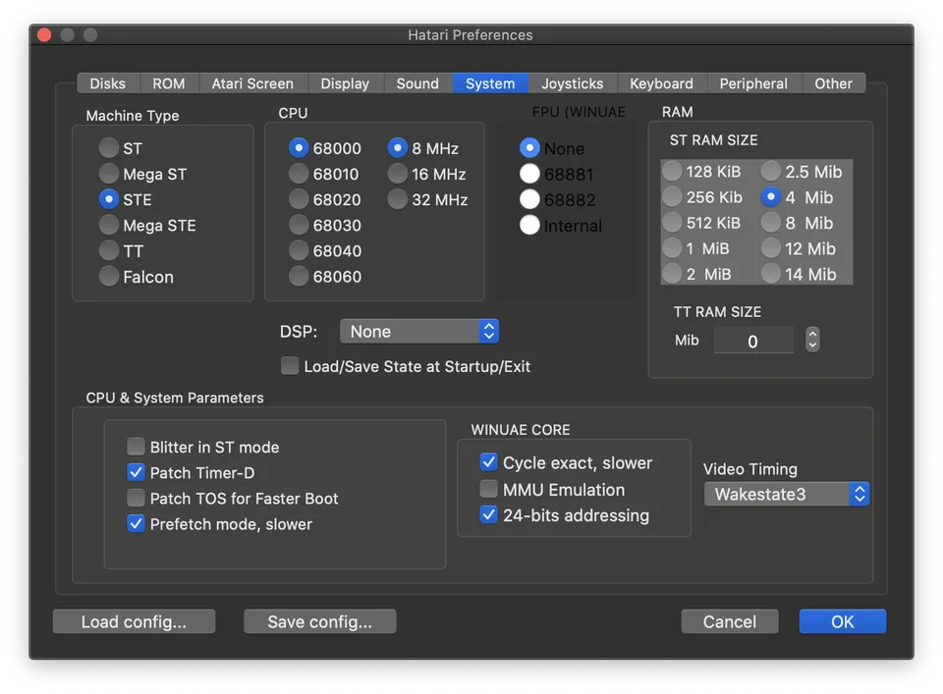Switch to the Disks tab
This screenshot has height=694, width=943.
(x=108, y=83)
